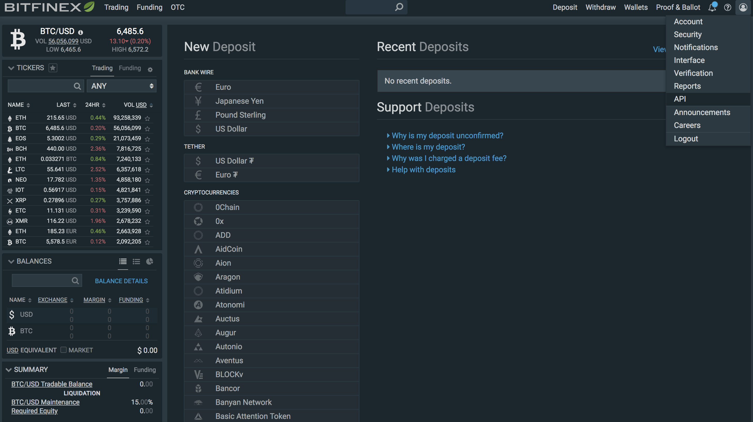Click the Euro bank wire icon

click(198, 87)
